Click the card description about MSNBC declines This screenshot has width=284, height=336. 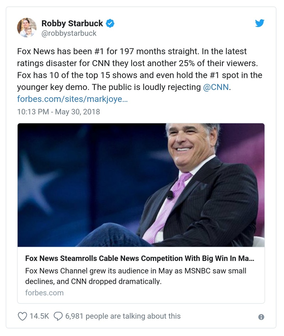click(x=136, y=276)
